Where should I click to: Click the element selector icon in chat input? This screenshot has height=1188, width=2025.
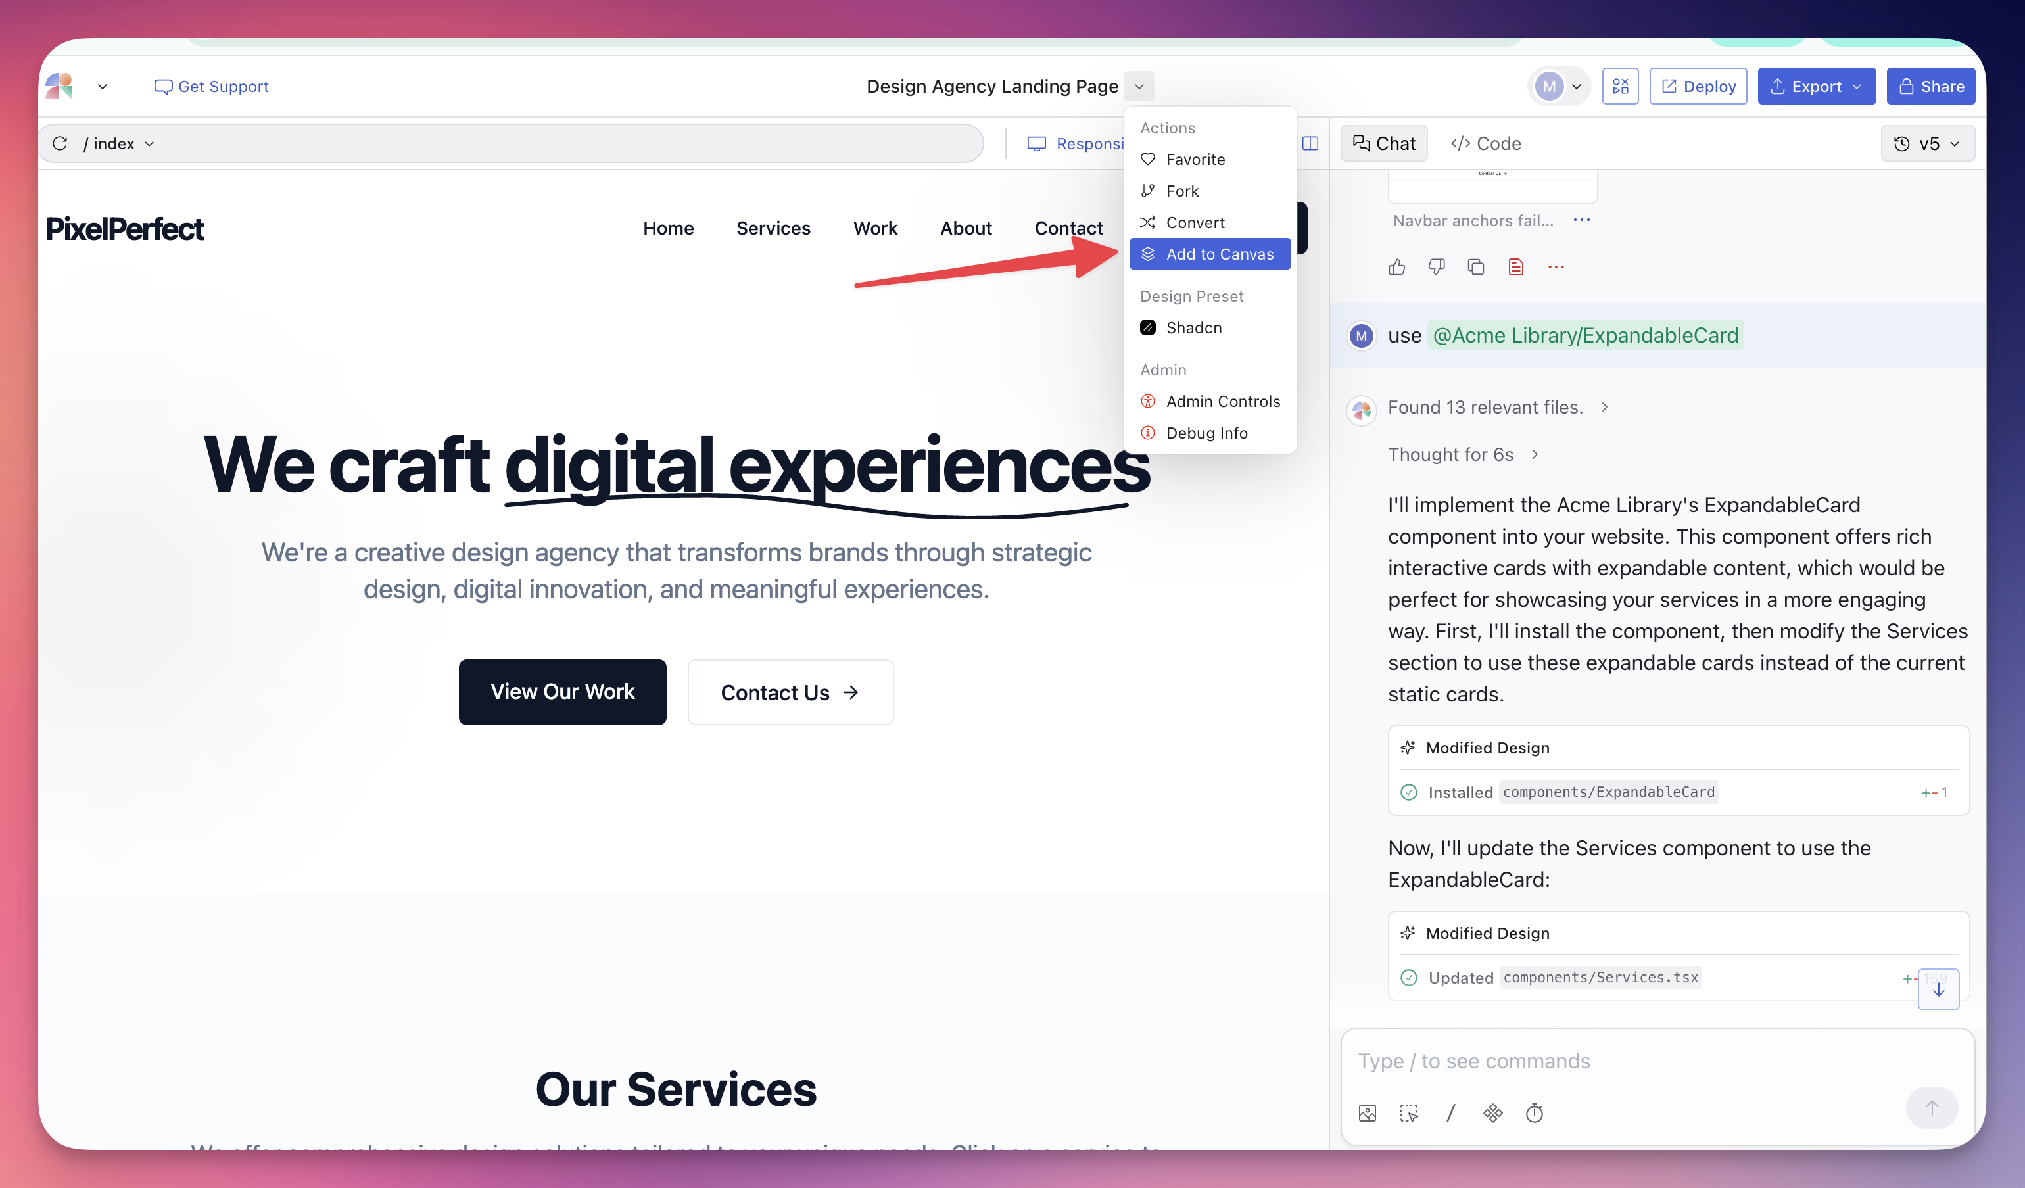1409,1112
